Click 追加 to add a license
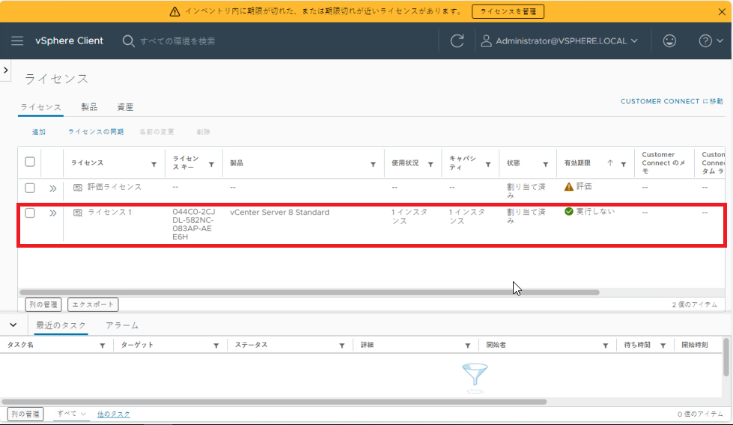The image size is (733, 425). tap(39, 132)
